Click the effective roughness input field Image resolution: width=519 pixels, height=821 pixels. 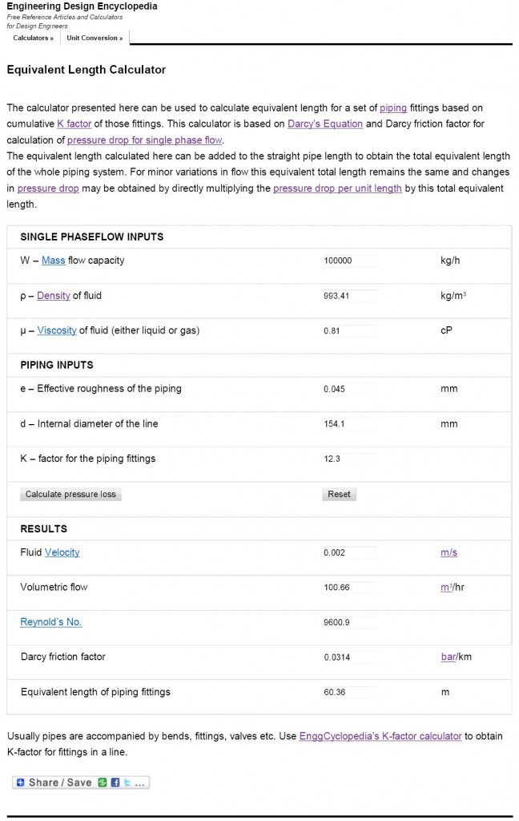(350, 389)
